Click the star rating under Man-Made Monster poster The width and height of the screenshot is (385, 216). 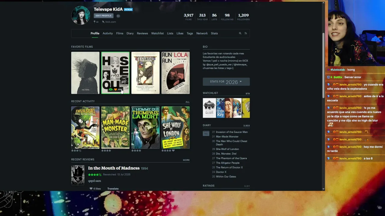[x=106, y=151]
